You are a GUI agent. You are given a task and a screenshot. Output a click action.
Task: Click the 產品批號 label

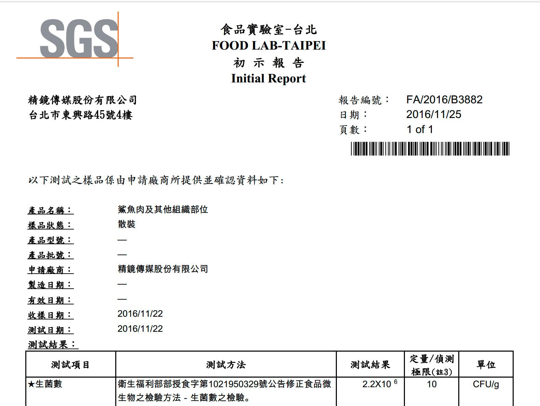coord(50,255)
